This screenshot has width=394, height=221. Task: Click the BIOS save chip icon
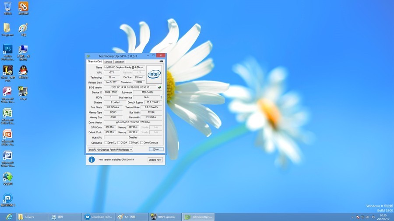coord(159,87)
